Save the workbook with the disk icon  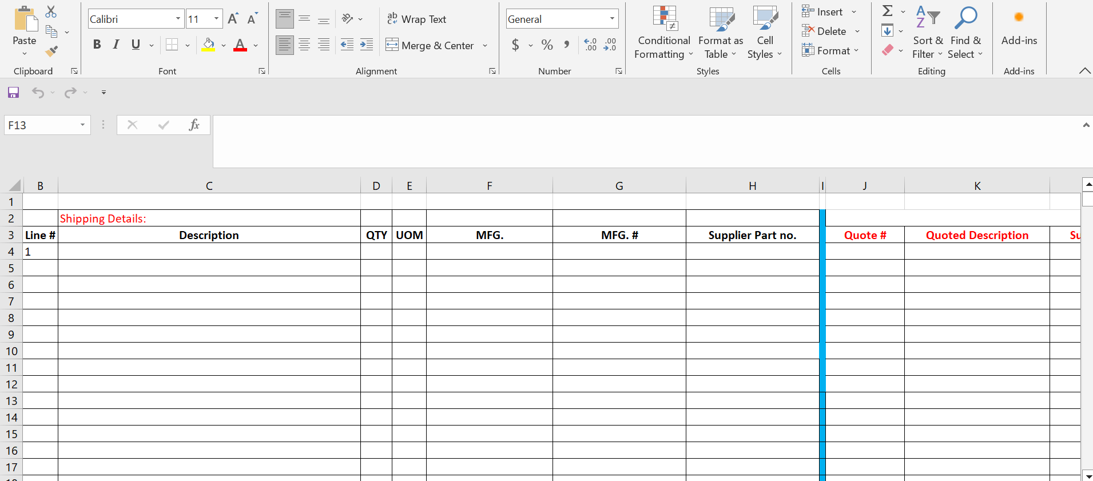(14, 93)
